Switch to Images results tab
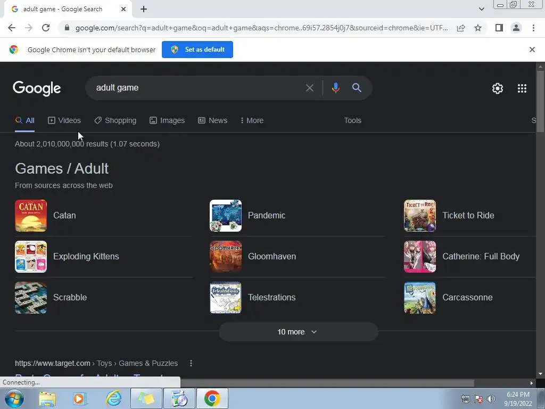The height and width of the screenshot is (409, 545). tap(167, 120)
